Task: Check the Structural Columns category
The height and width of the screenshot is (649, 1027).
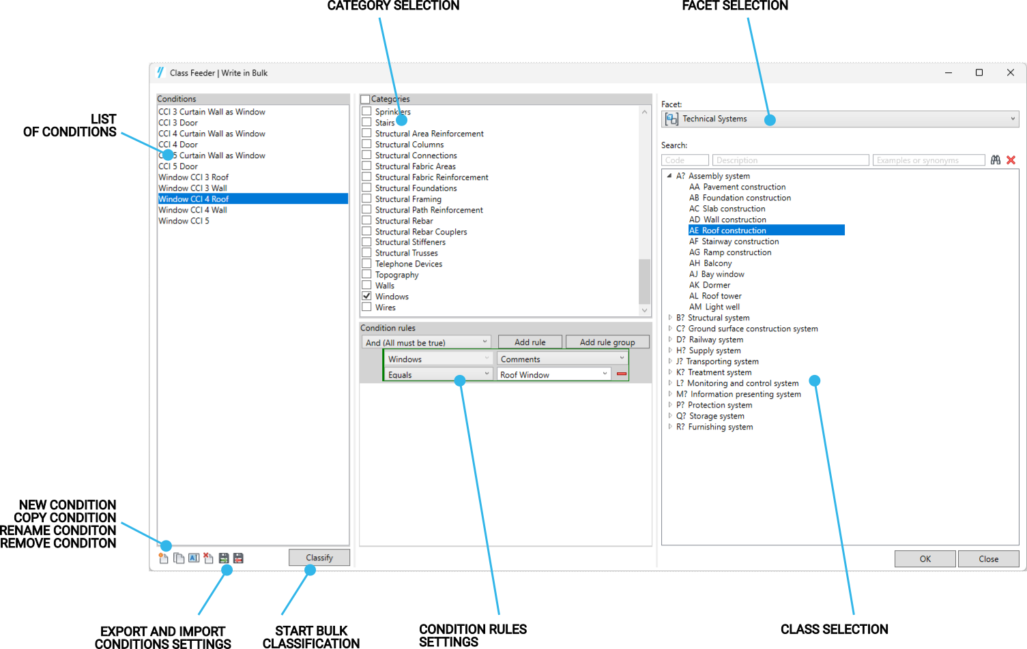Action: pos(366,145)
